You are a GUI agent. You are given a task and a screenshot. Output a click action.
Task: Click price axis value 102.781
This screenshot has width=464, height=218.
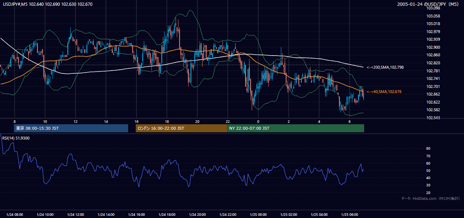coord(433,71)
